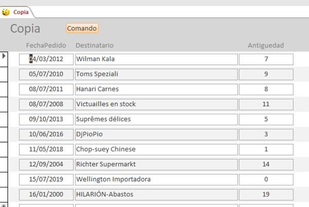Click the smiley icon on the Copia tab
309x207 pixels.
(6, 12)
